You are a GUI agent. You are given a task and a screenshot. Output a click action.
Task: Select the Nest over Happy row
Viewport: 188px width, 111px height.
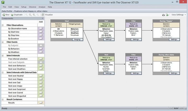tap(19, 79)
